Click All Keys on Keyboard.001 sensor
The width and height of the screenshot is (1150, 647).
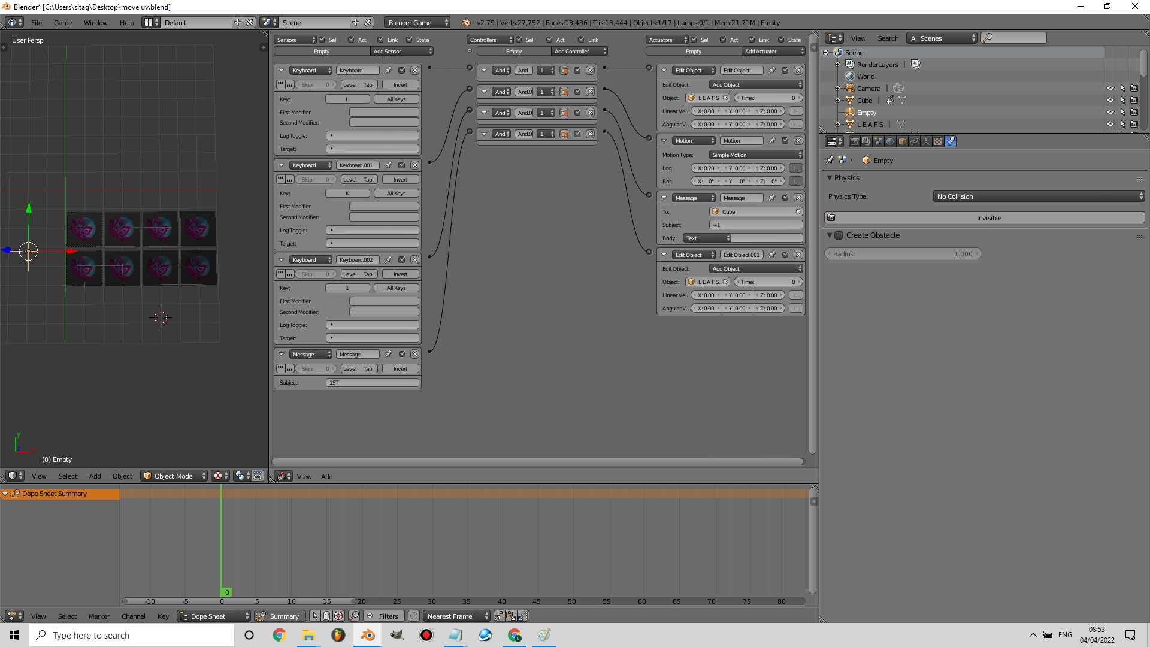click(396, 193)
